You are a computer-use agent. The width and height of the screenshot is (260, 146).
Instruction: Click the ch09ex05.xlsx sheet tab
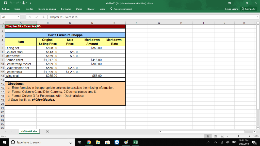[29, 132]
